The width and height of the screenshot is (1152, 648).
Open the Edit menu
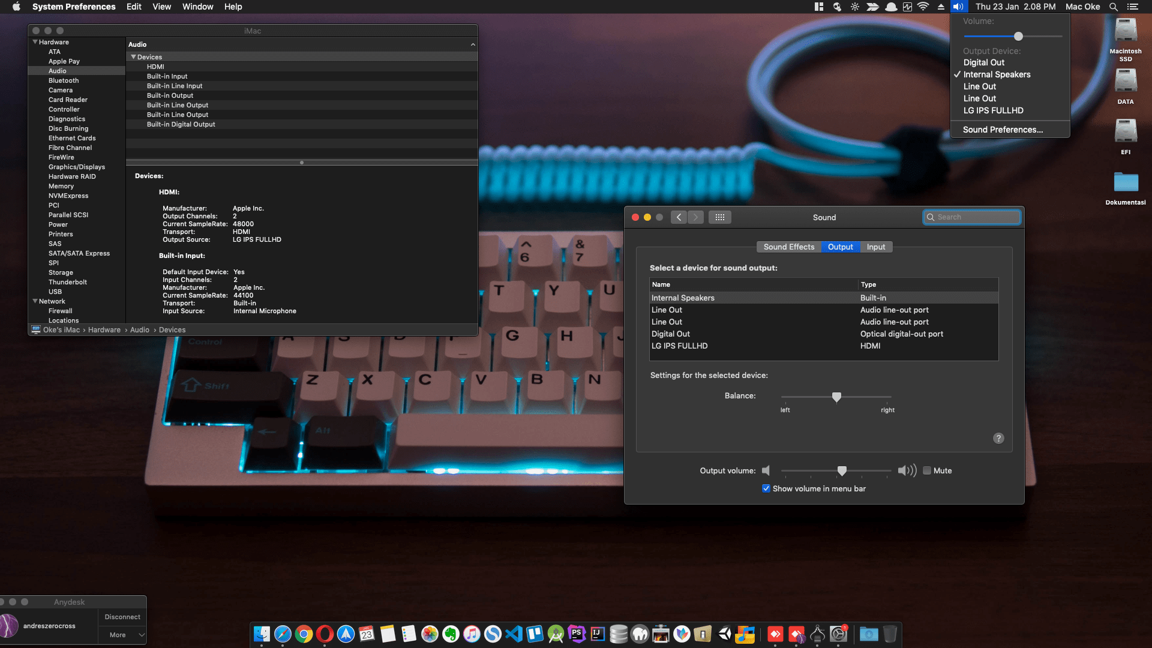(x=134, y=7)
